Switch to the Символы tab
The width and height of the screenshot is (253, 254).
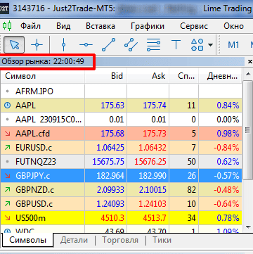27,240
